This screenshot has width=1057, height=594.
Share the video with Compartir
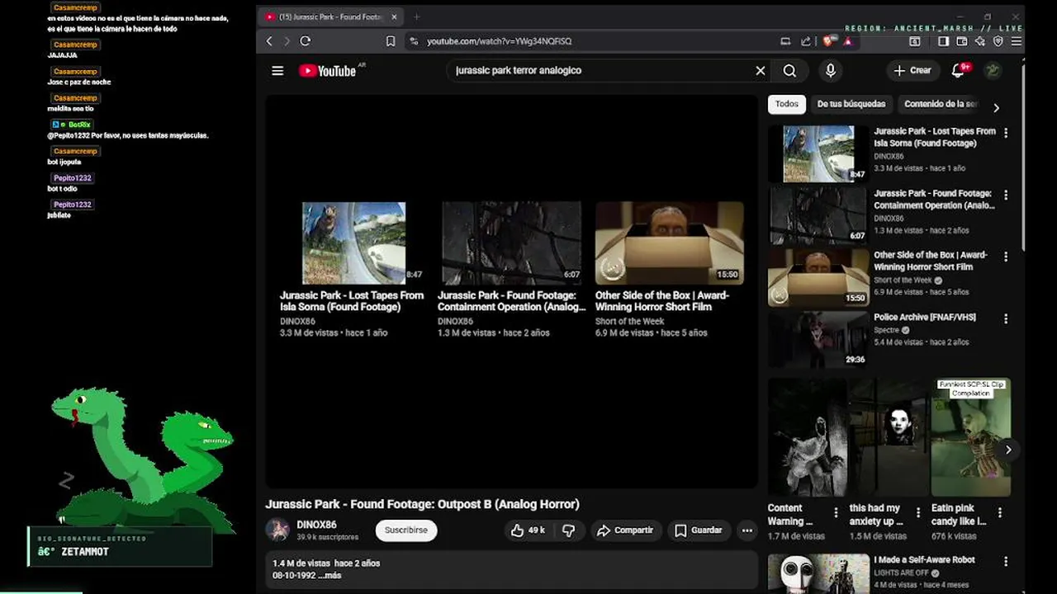625,530
